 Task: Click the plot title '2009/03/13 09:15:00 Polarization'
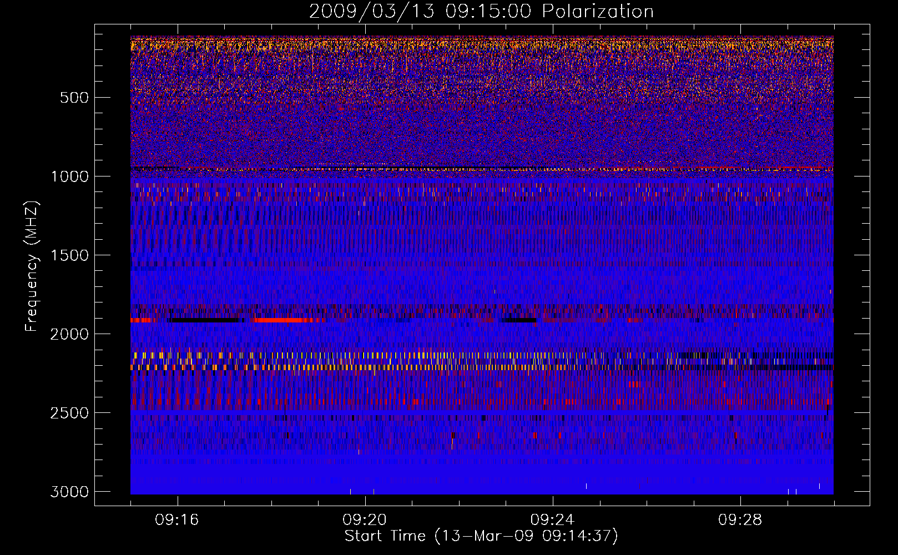481,12
